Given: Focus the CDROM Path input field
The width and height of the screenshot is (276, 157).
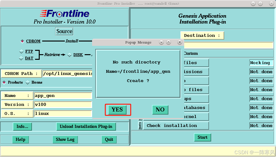Looking at the screenshot, I should click(67, 73).
